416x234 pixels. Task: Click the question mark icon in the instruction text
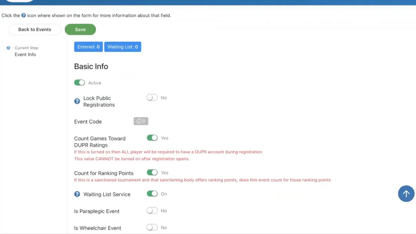tap(23, 15)
